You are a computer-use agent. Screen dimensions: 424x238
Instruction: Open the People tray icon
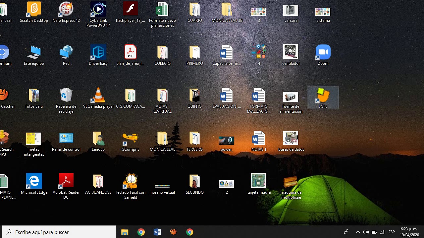tap(346, 232)
